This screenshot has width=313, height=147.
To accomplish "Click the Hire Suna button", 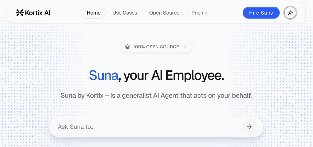I will click(x=261, y=13).
